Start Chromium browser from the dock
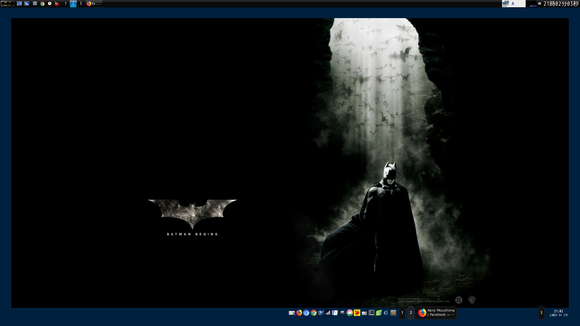Screen dimensions: 580x326 (306, 313)
